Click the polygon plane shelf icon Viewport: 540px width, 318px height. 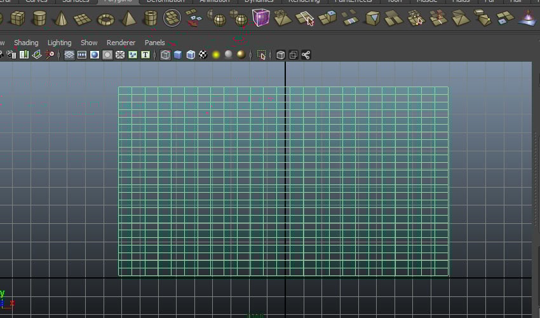[x=83, y=19]
